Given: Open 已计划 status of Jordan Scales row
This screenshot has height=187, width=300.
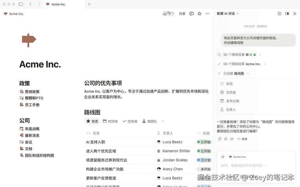Looking at the screenshot, I should click(204, 160).
